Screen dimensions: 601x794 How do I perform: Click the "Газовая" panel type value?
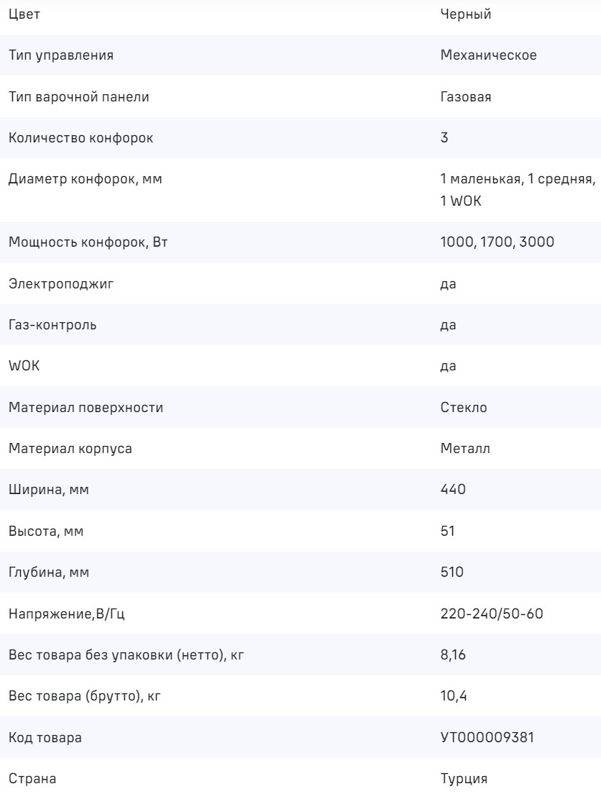(x=466, y=97)
